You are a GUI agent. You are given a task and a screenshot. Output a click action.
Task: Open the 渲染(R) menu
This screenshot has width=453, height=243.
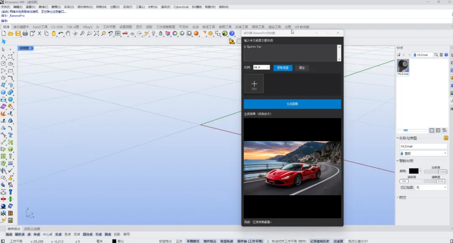165,7
